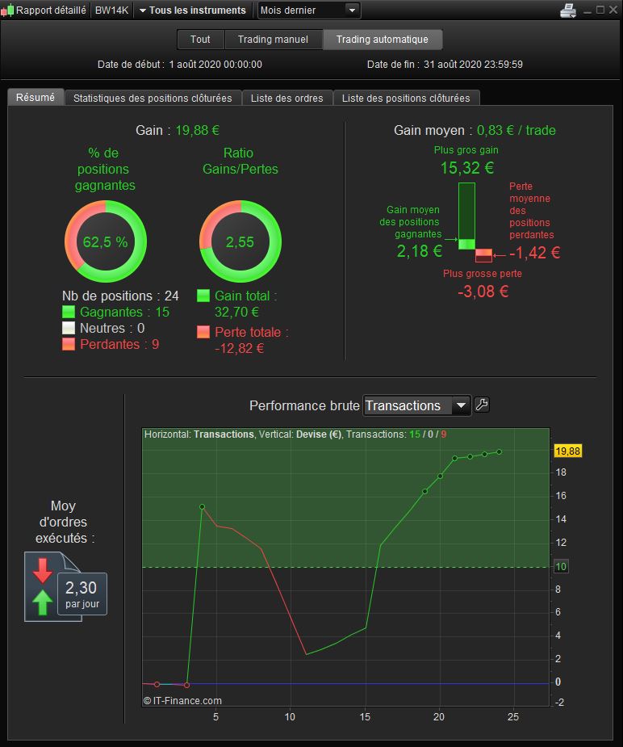Select the Tout trading filter

click(200, 40)
